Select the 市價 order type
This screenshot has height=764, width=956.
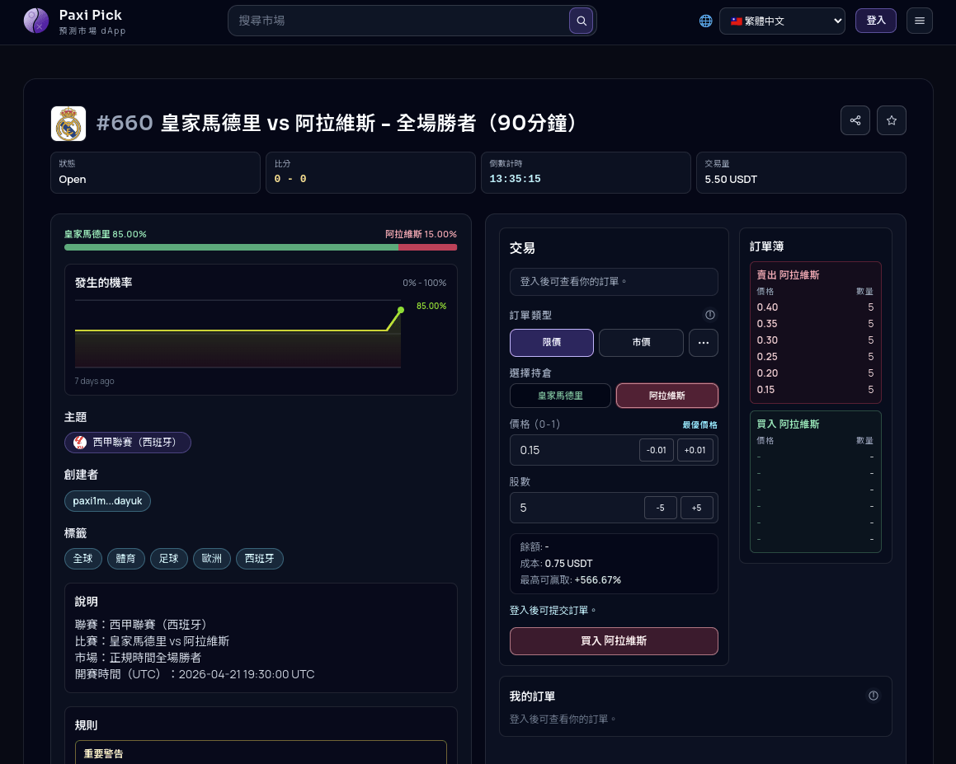642,342
